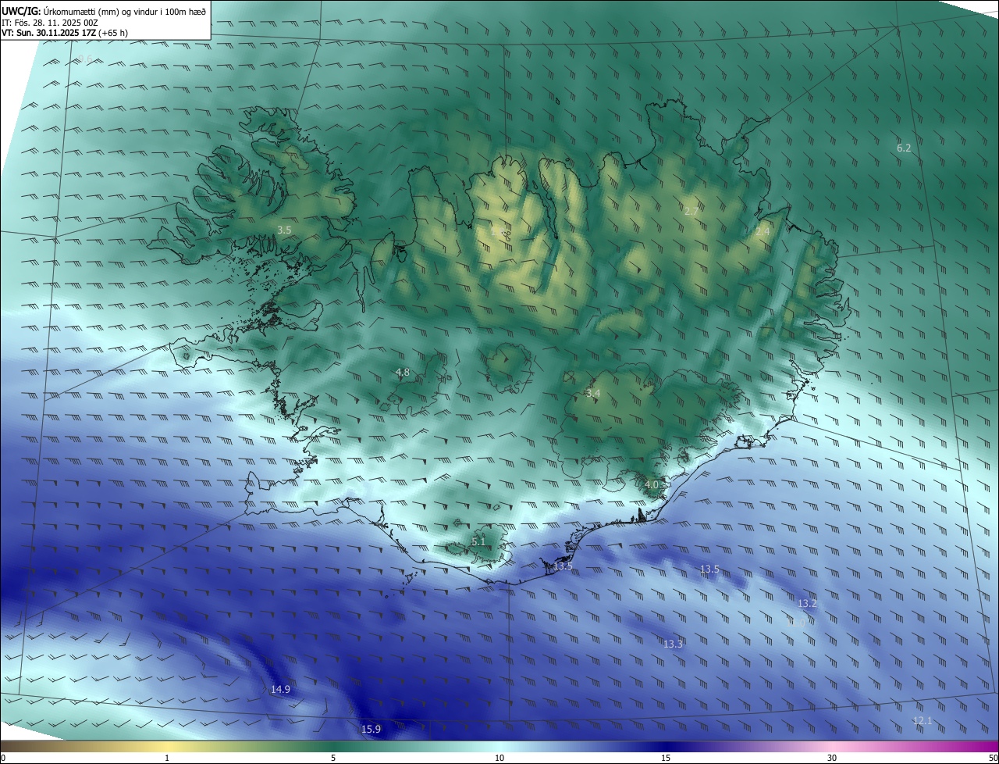Click the 2.4 value in east Iceland

[x=763, y=231]
